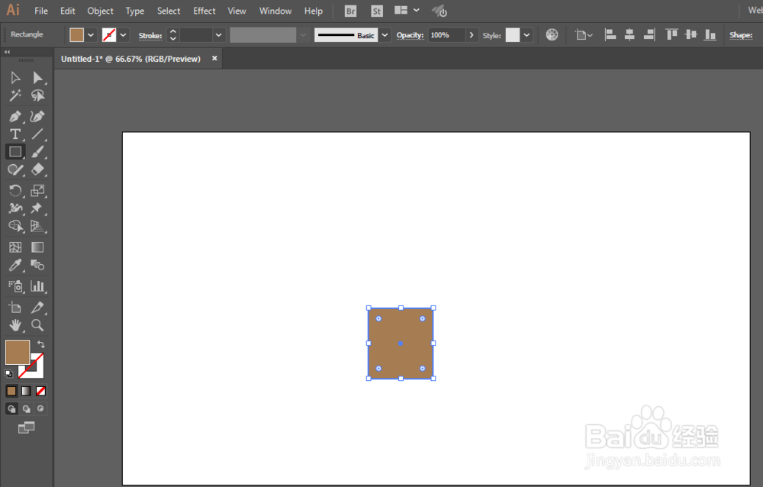Open Stroke panel link

point(150,36)
